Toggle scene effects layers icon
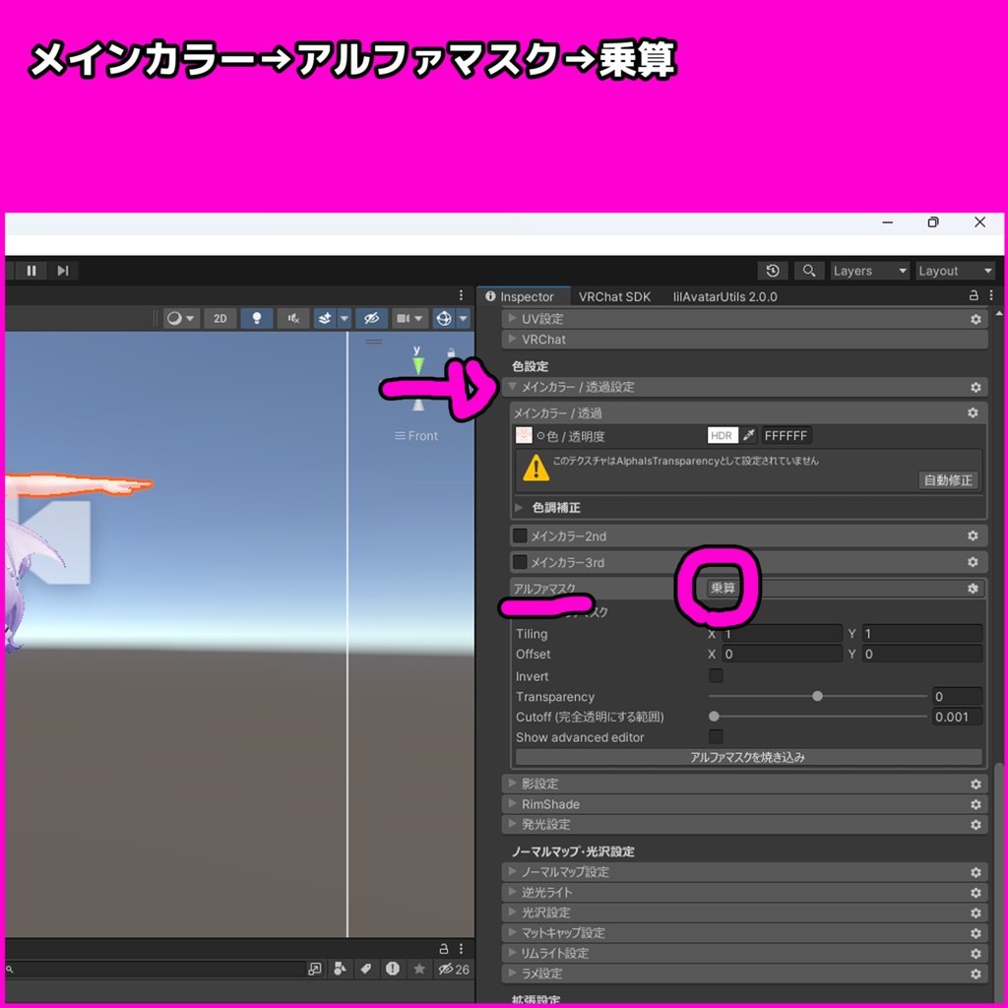This screenshot has height=1008, width=1008. pyautogui.click(x=325, y=318)
